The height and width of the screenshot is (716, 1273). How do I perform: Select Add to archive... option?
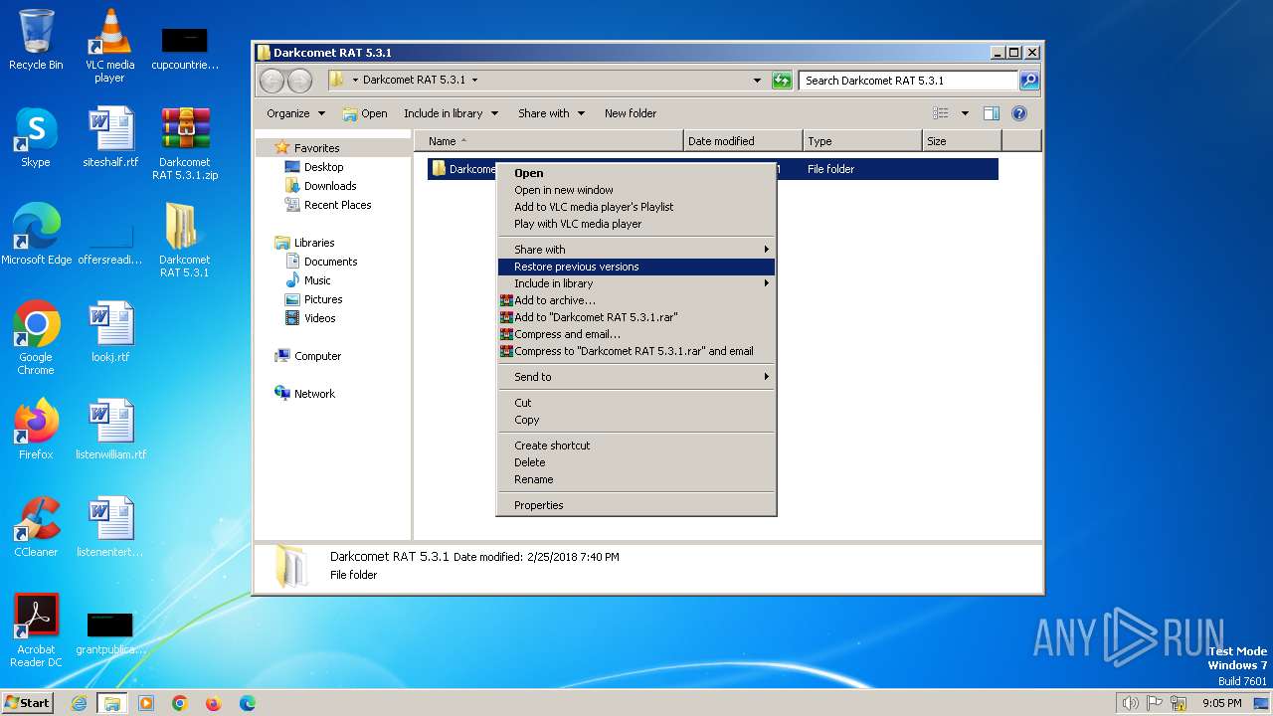636,300
